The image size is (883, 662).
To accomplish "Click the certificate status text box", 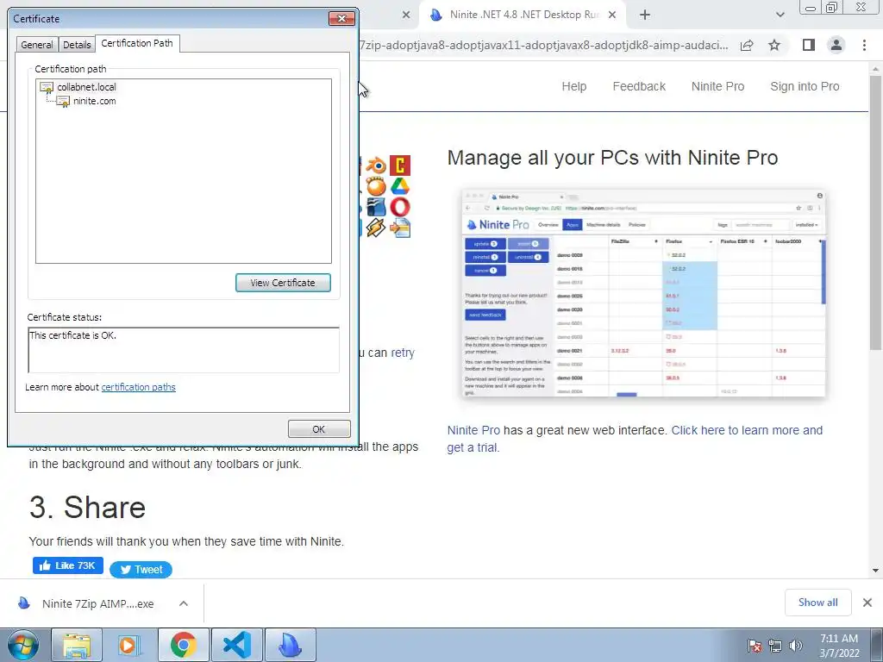I will pyautogui.click(x=184, y=350).
